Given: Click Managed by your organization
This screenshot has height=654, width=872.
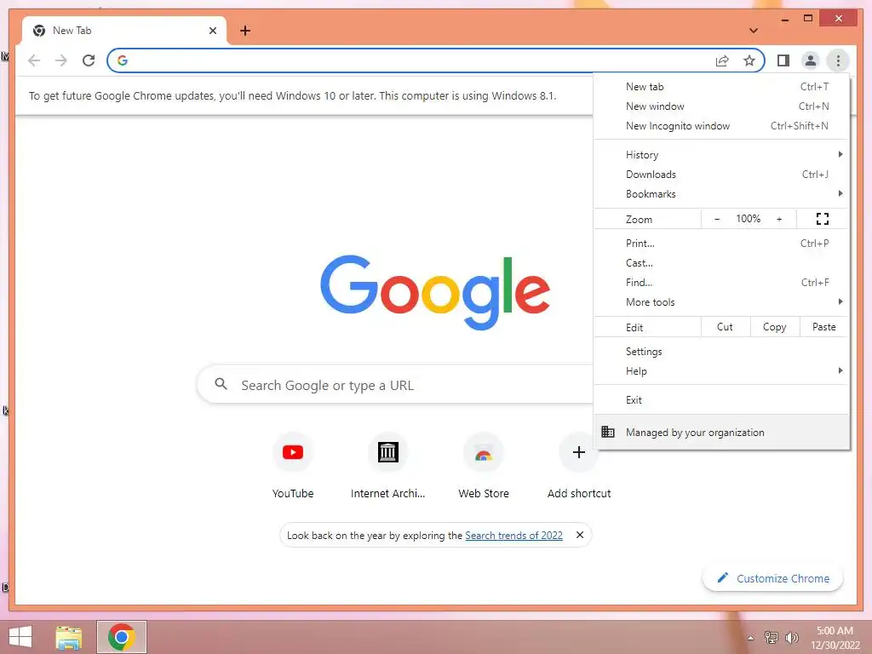Looking at the screenshot, I should pos(721,432).
